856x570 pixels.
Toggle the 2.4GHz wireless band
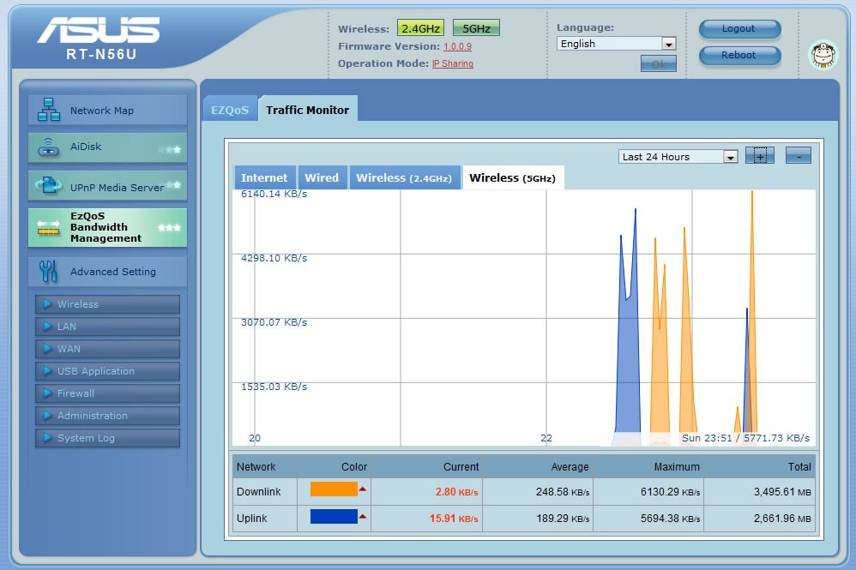[420, 27]
